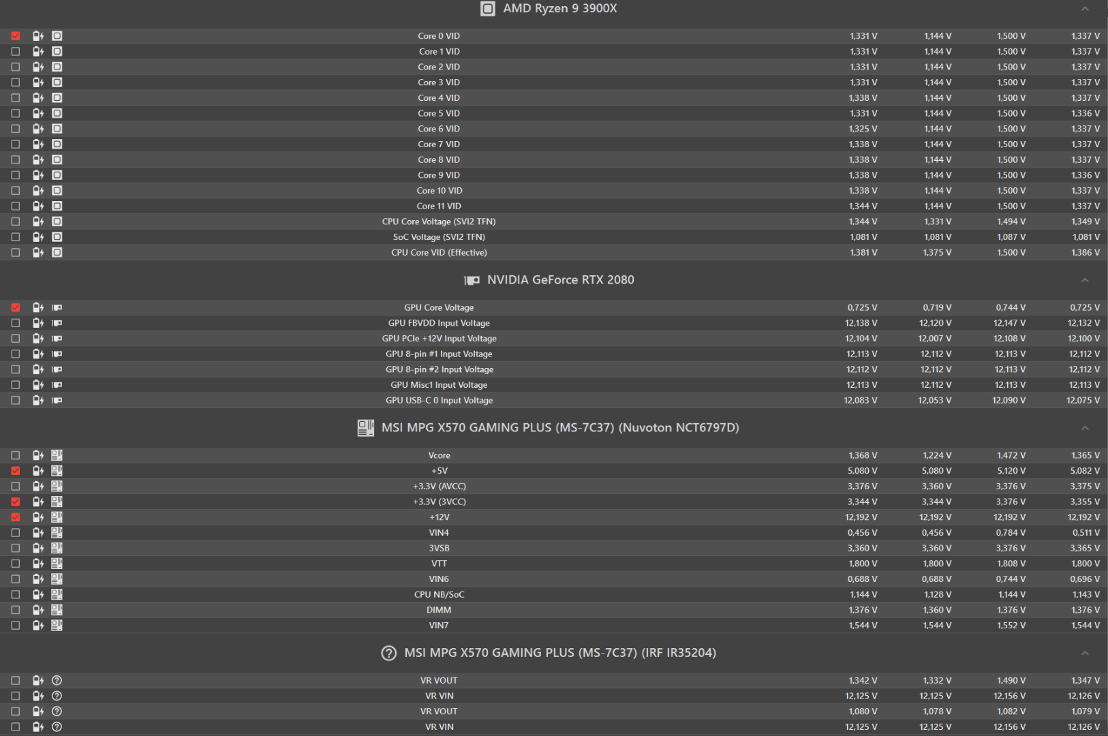Click the voltage icon in the Core 3 VID row
Screen dimensions: 1108x736
(x=38, y=82)
